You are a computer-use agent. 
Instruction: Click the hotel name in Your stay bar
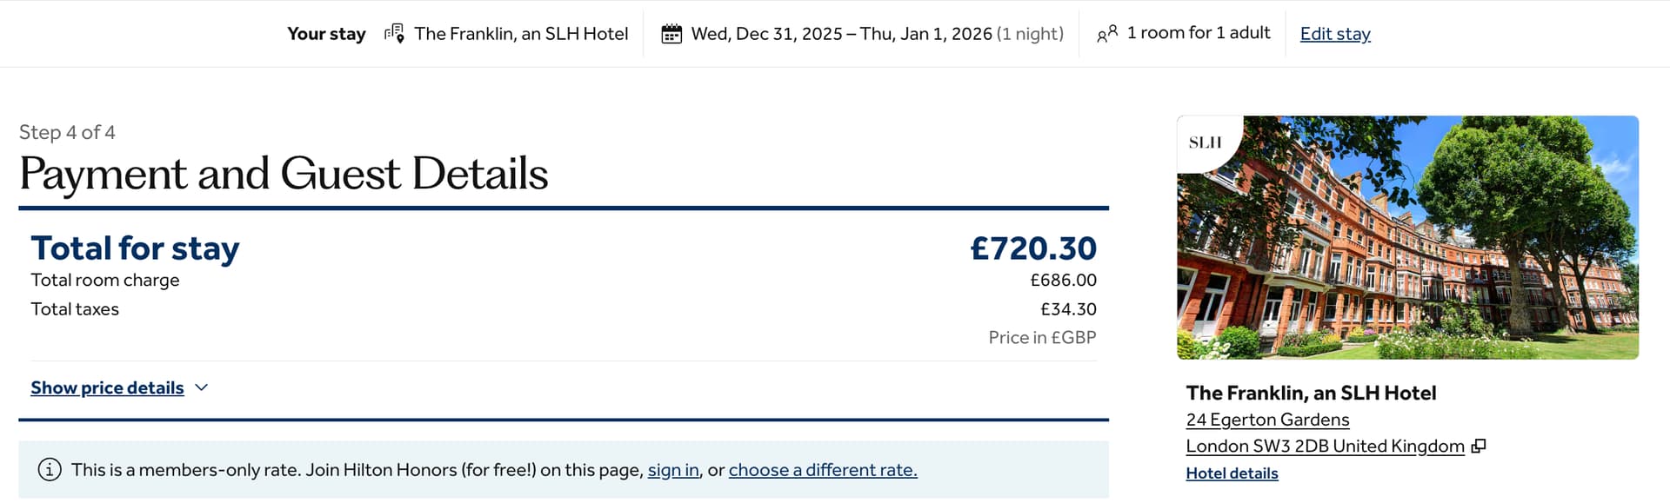pyautogui.click(x=521, y=34)
